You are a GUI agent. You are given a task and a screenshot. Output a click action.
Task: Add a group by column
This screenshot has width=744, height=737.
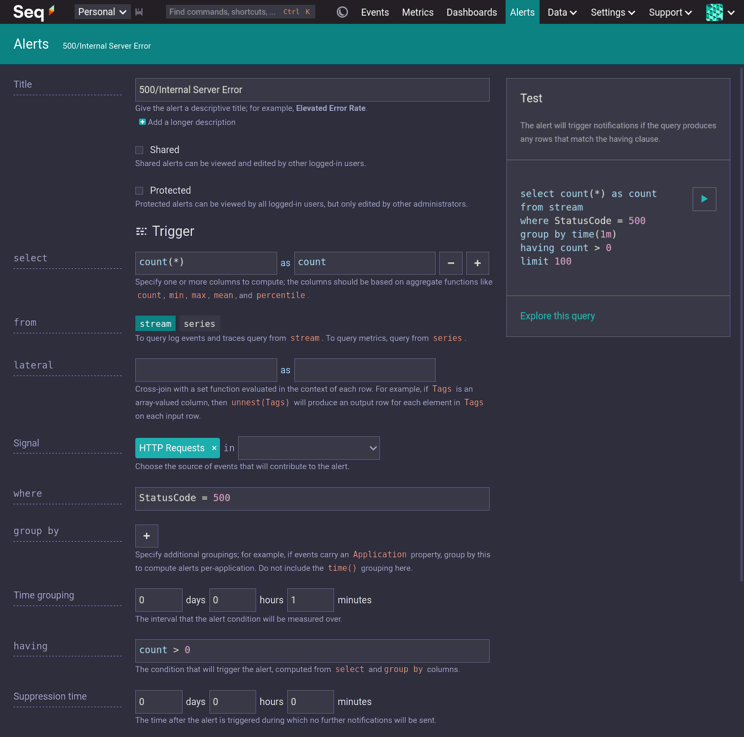(x=147, y=536)
